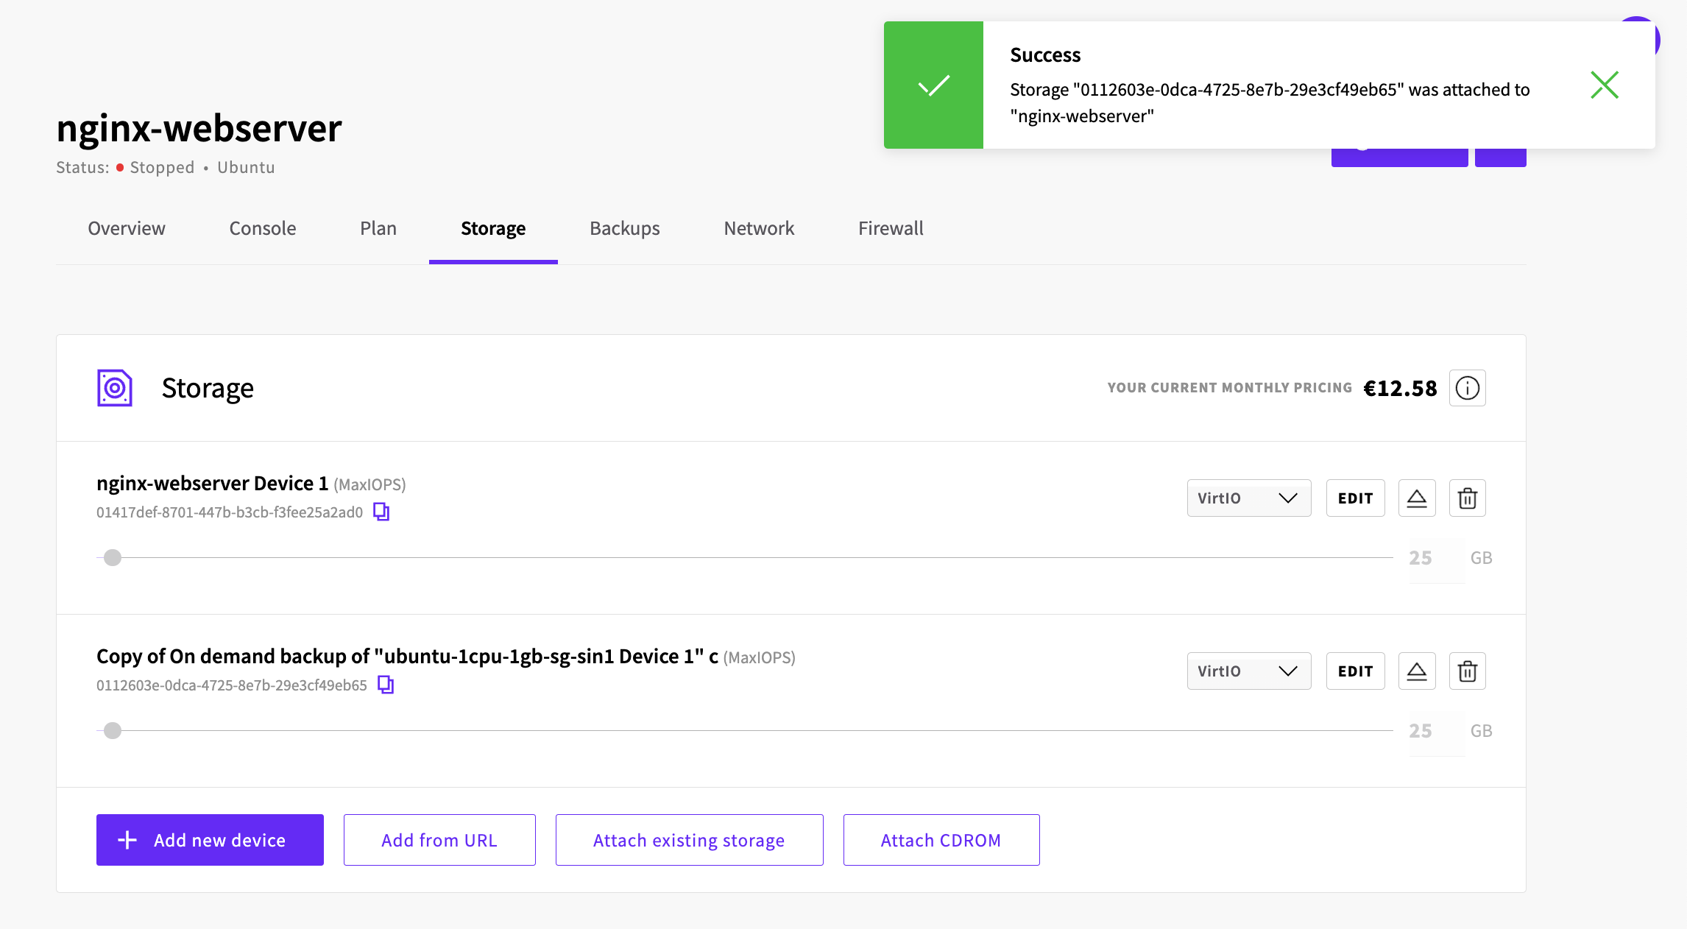Open the Firewall tab
The width and height of the screenshot is (1687, 929).
(891, 228)
